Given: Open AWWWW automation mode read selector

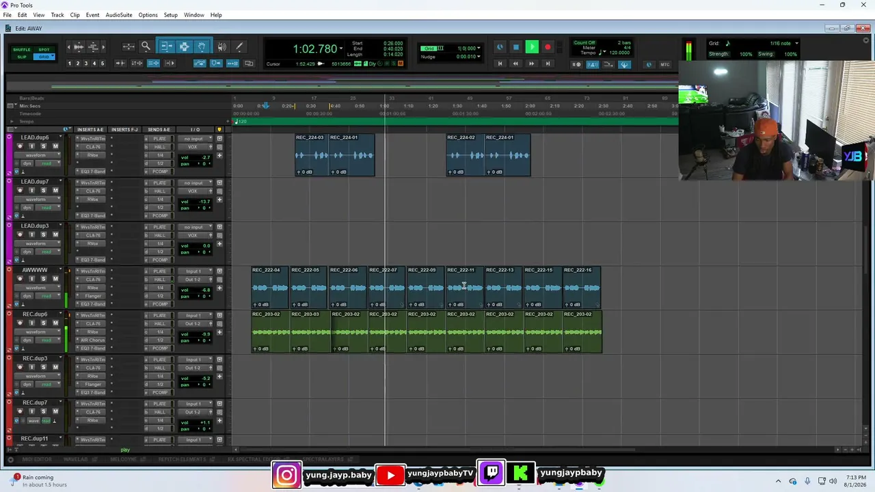Looking at the screenshot, I should tap(49, 296).
